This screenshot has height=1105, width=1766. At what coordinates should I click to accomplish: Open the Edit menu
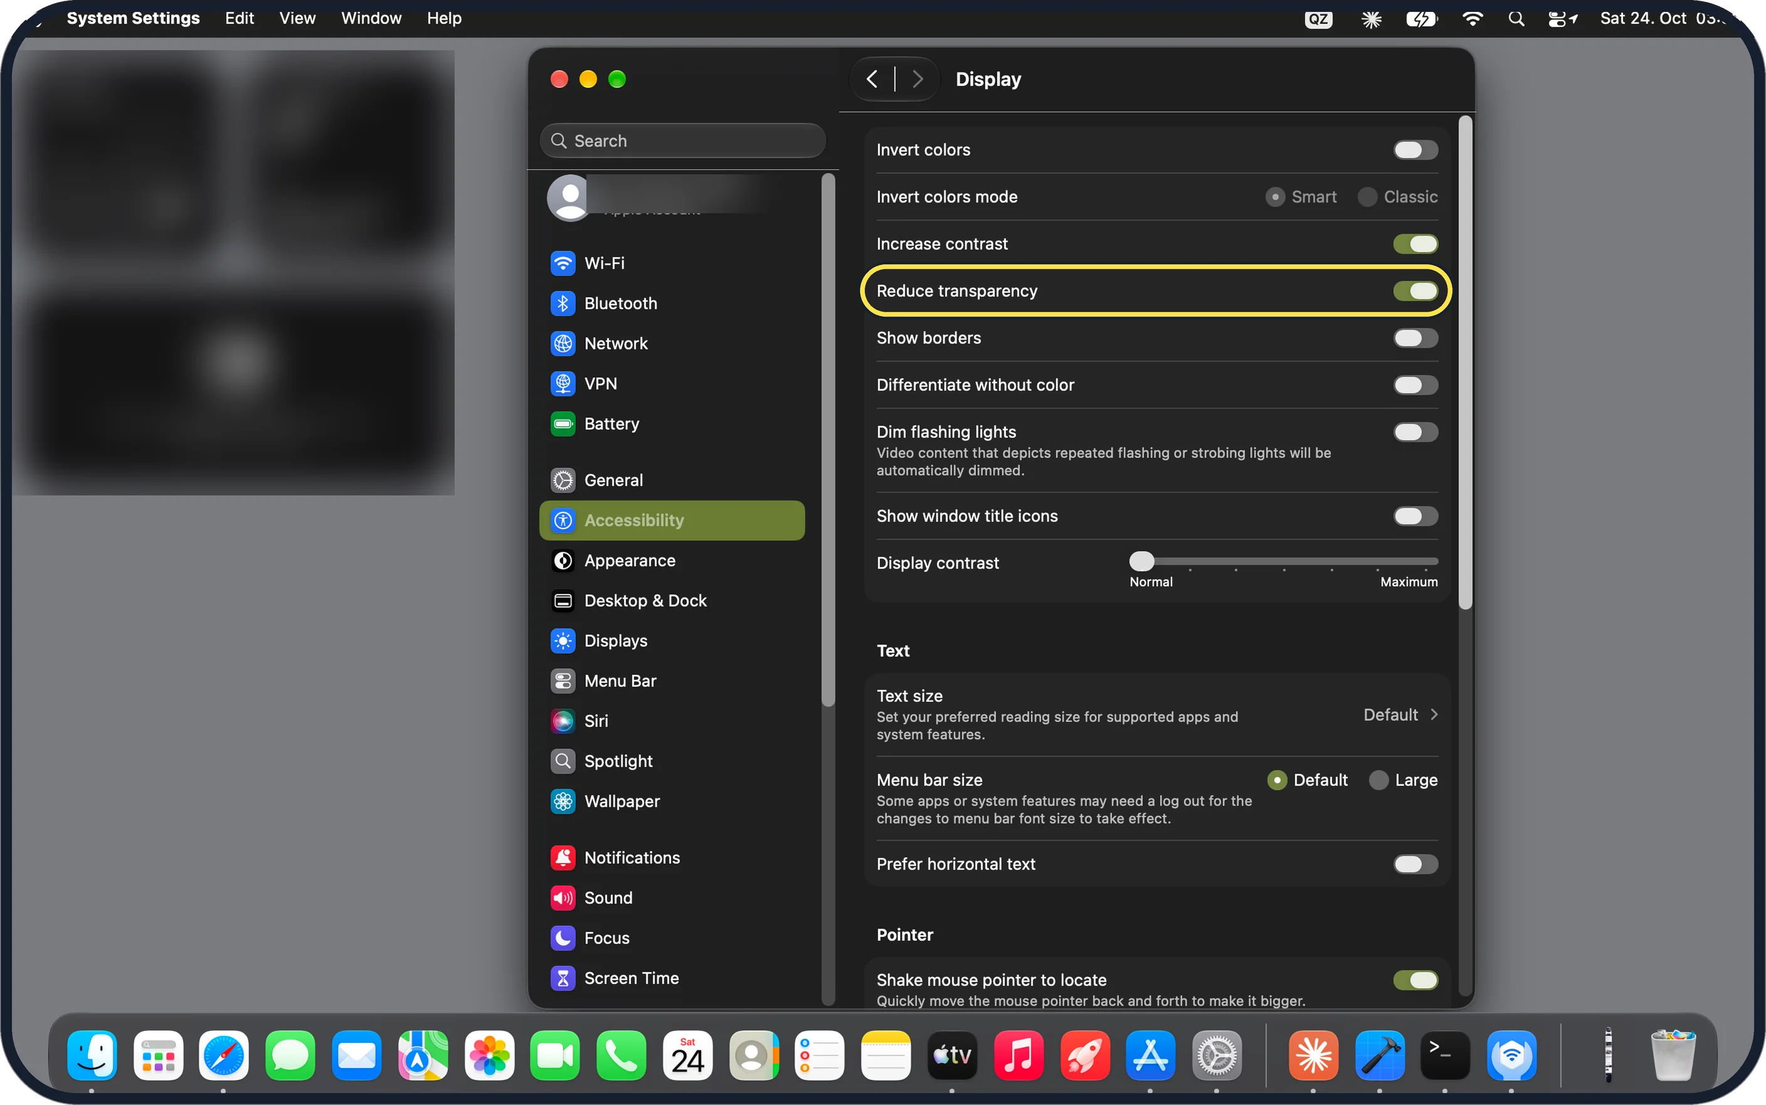239,18
